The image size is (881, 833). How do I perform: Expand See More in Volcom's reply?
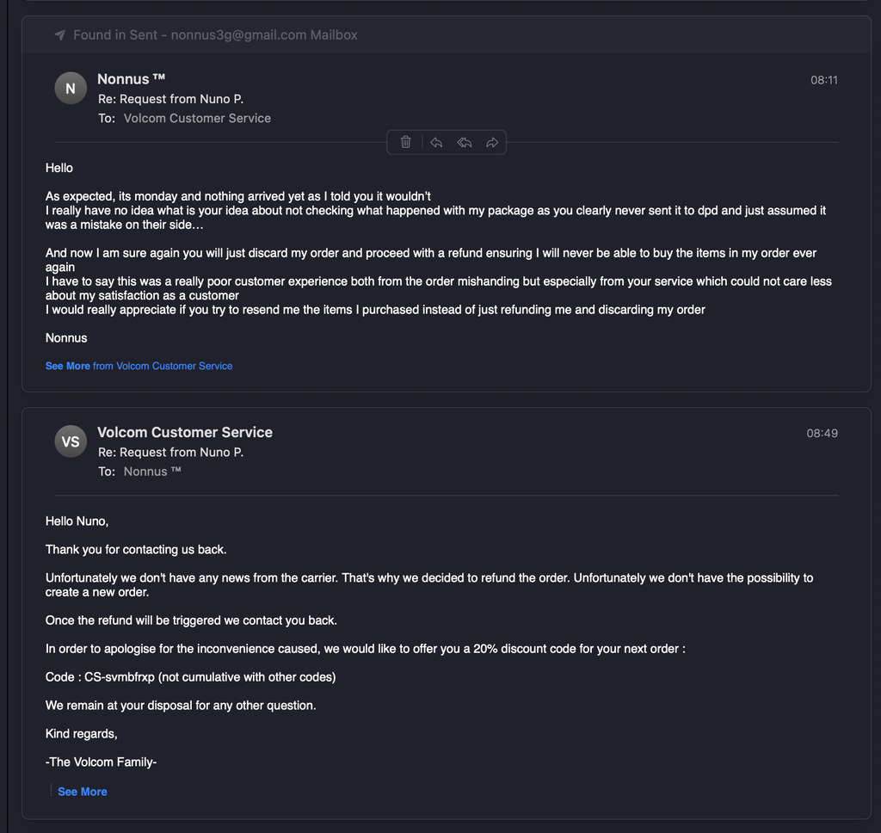(83, 792)
